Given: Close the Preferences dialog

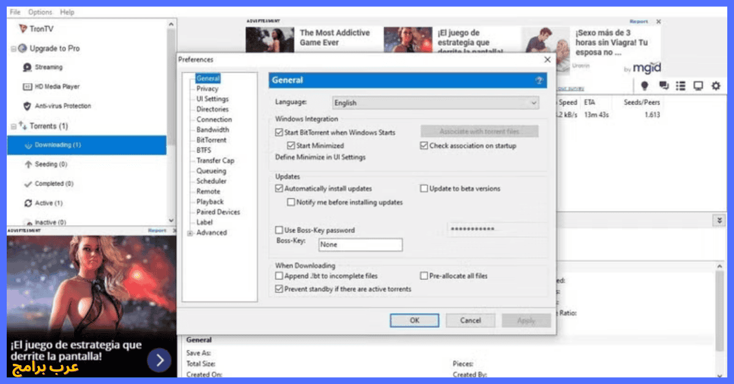Looking at the screenshot, I should tap(547, 60).
